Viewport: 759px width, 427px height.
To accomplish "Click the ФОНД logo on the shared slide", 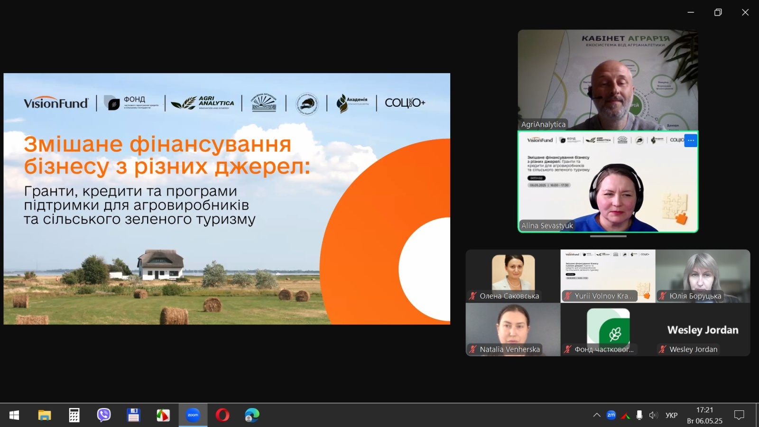I will coord(131,102).
